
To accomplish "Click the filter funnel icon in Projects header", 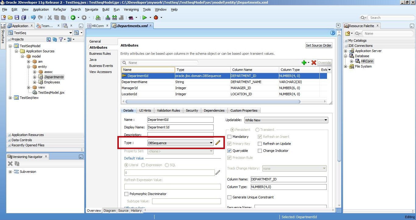I will (61, 39).
